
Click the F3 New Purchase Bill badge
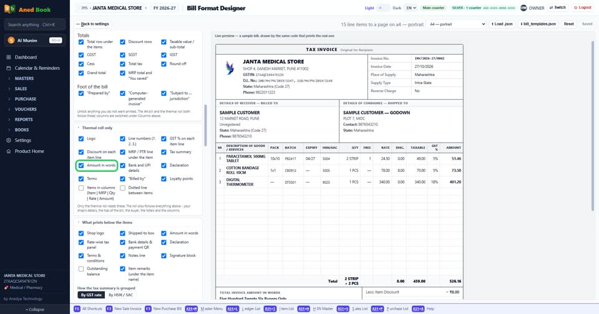tap(149, 308)
